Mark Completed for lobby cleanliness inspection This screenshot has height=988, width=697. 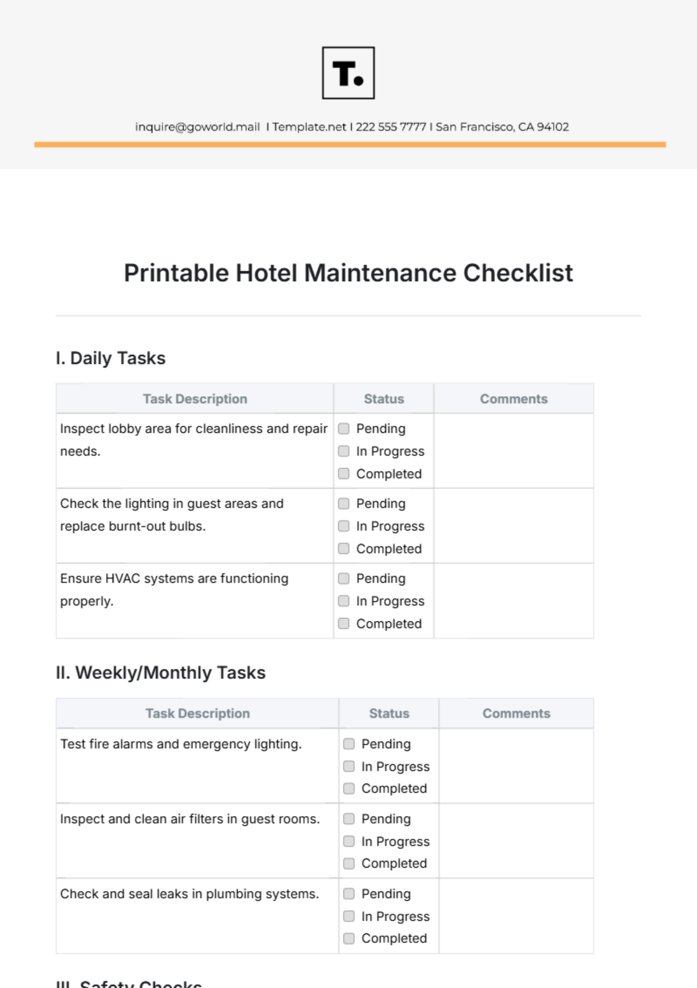coord(344,474)
